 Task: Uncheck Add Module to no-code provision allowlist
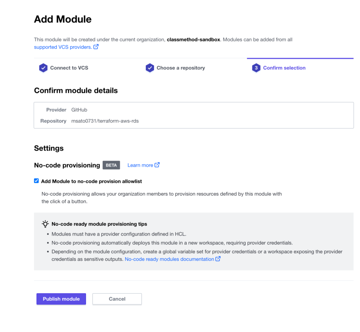pyautogui.click(x=36, y=180)
